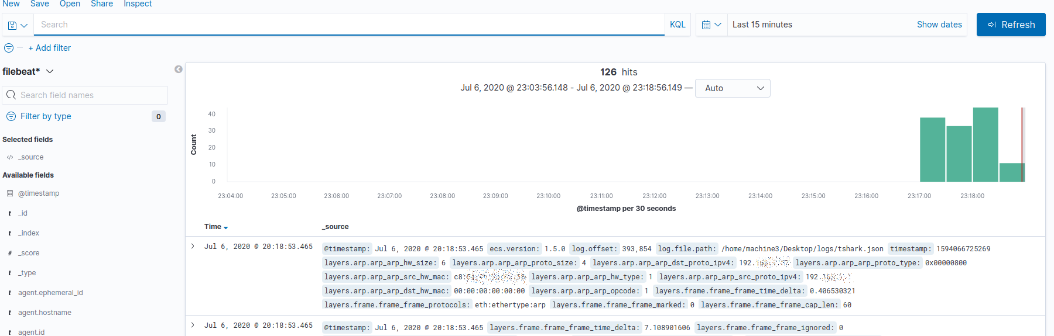
Task: Click the _score field number icon
Action: click(10, 253)
